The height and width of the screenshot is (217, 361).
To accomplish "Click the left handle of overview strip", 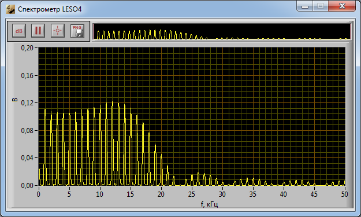I will 94,31.
